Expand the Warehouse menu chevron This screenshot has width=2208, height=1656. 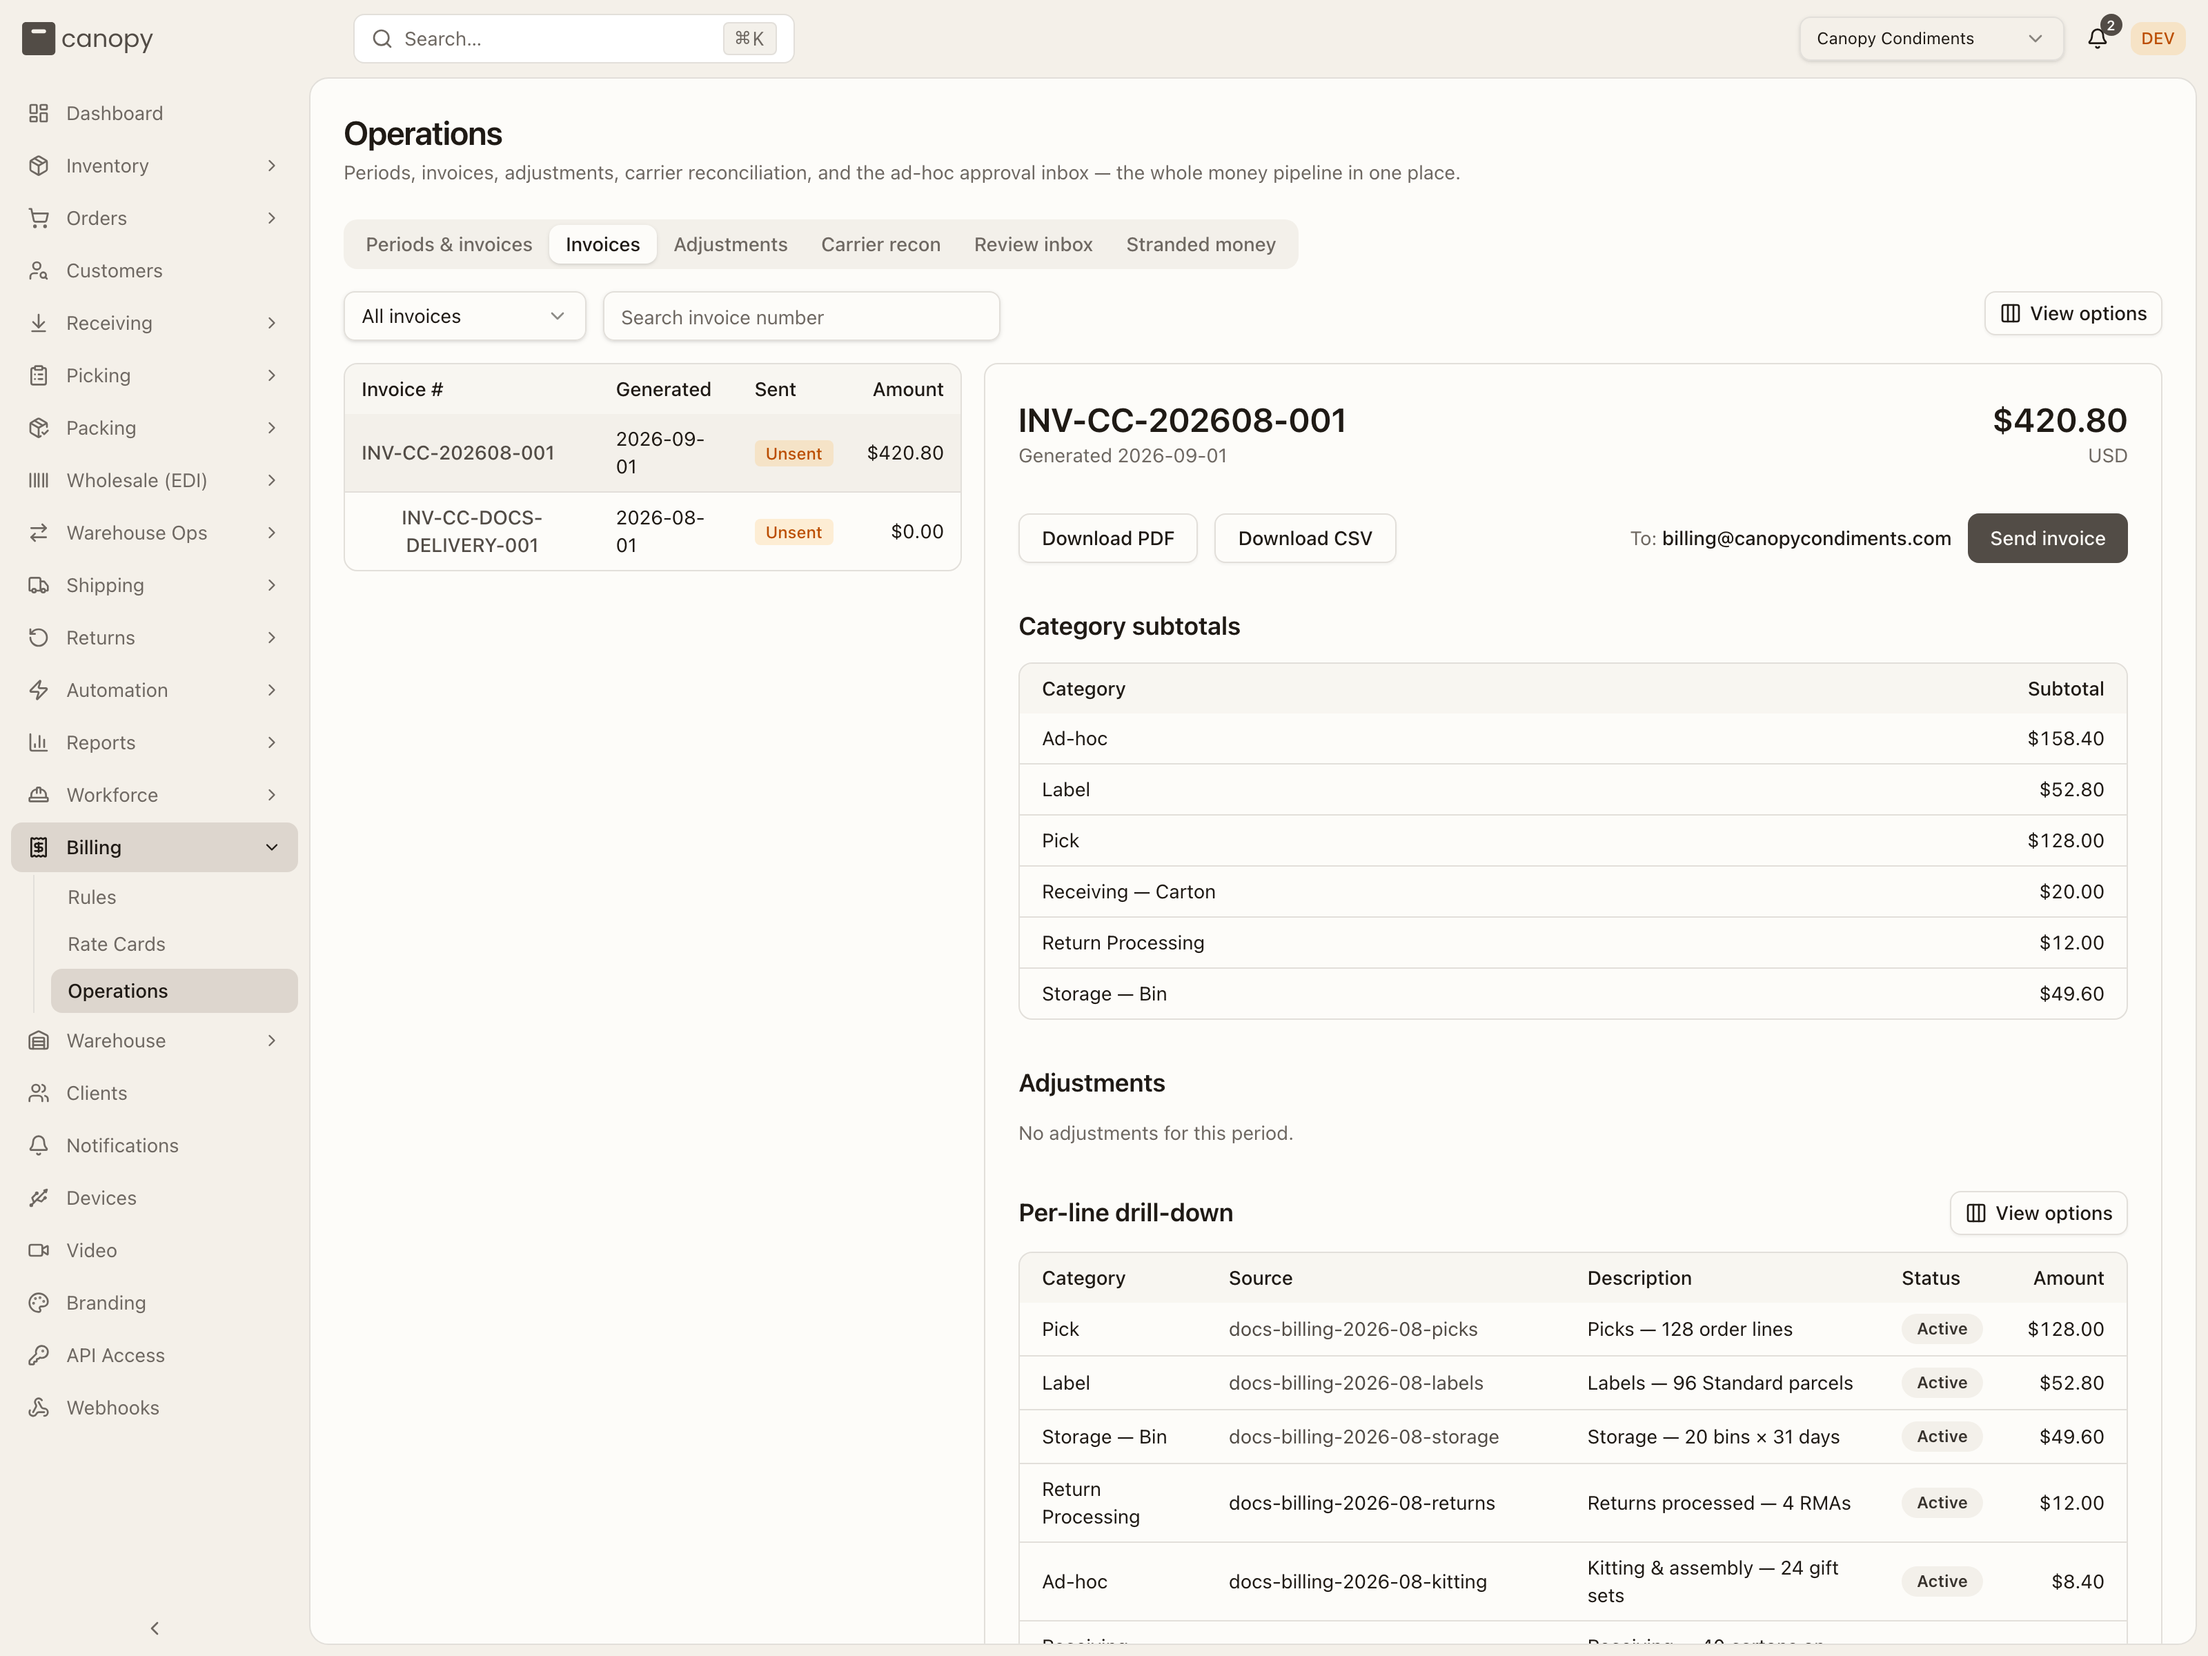[x=271, y=1041]
